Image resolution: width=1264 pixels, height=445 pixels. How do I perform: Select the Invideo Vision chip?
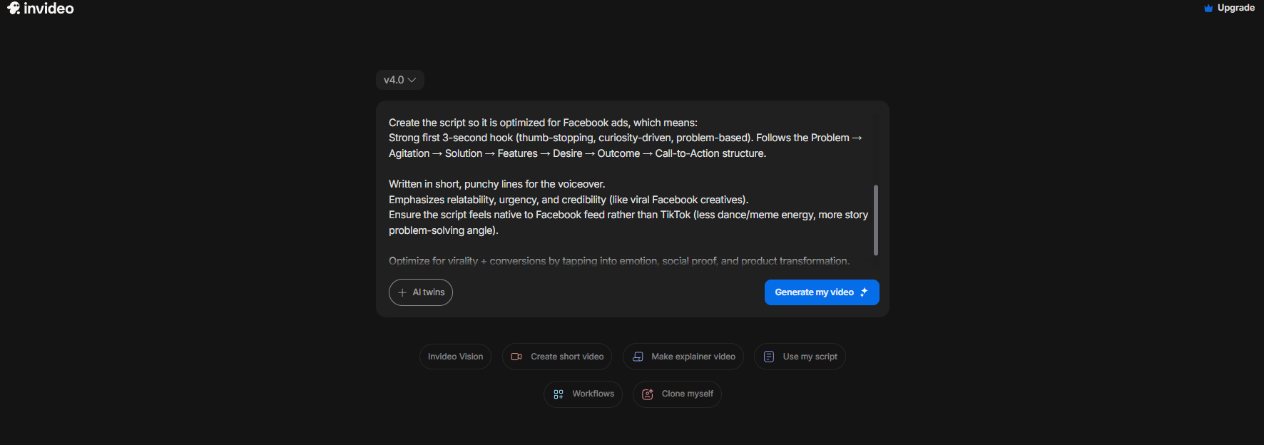pyautogui.click(x=455, y=357)
